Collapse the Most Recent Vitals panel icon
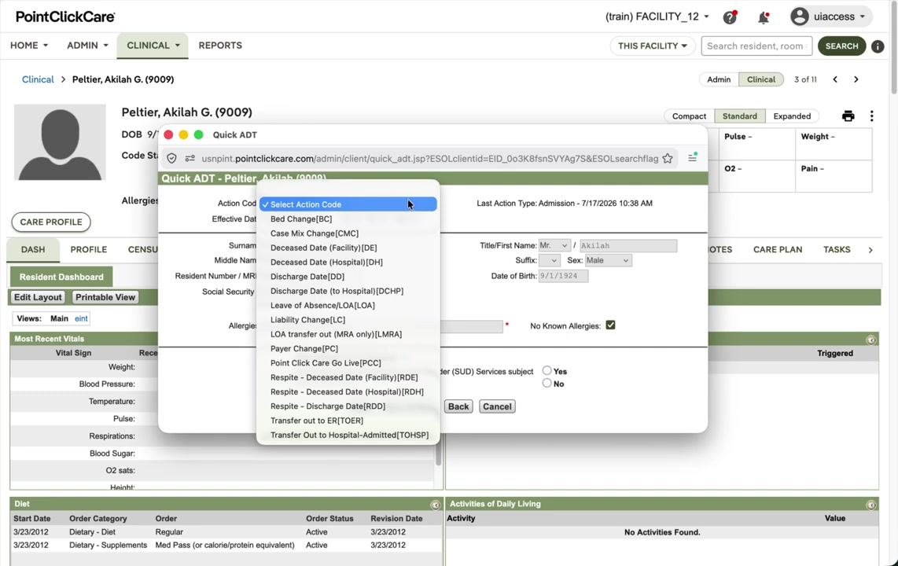This screenshot has width=898, height=566. click(871, 340)
